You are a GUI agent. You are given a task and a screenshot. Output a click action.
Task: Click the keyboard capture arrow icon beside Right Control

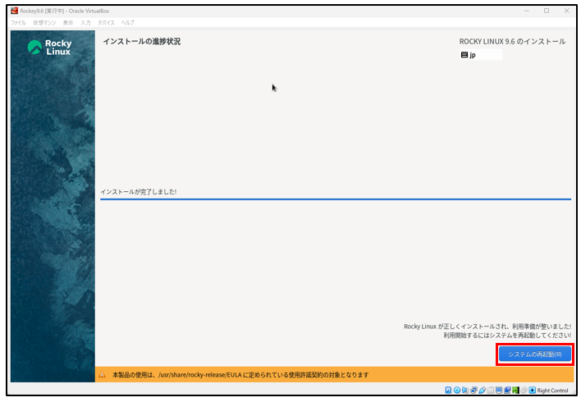coord(533,391)
